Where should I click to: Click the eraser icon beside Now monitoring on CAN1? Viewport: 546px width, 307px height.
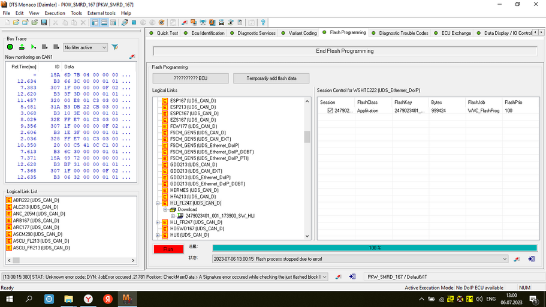pyautogui.click(x=132, y=57)
